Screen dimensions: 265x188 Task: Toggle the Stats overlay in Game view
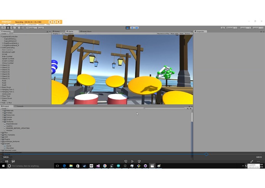(181, 33)
